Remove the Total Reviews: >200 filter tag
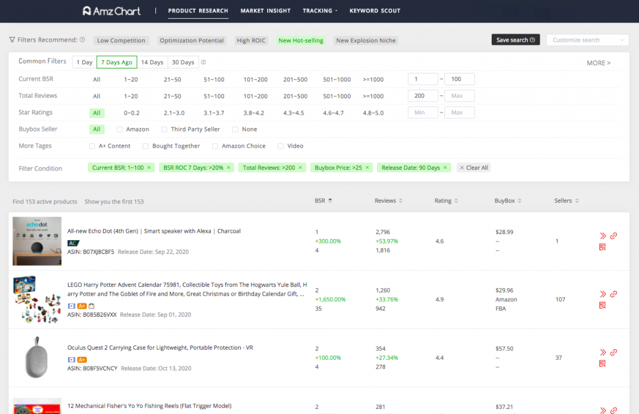The height and width of the screenshot is (414, 639). point(300,167)
